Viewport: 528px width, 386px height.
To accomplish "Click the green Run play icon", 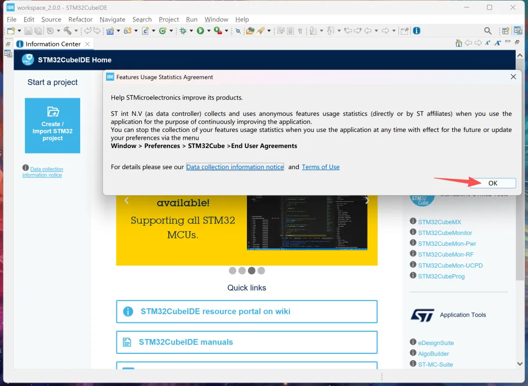I will [x=200, y=31].
